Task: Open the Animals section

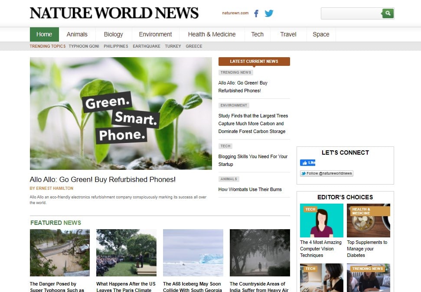Action: [77, 34]
